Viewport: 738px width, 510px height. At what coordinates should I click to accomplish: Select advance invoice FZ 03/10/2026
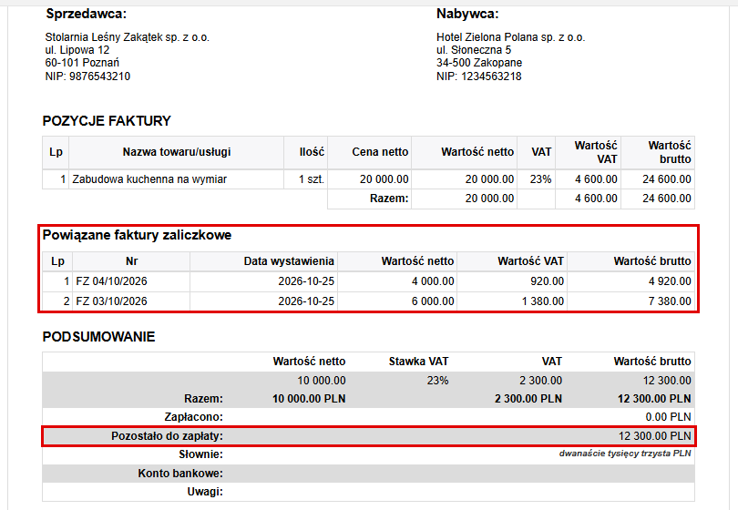[x=111, y=301]
